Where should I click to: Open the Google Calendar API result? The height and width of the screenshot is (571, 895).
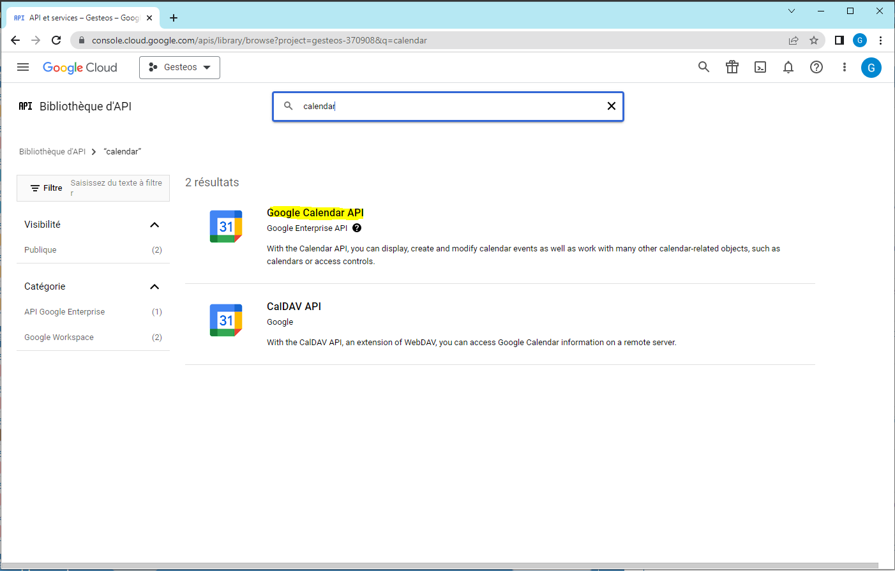tap(315, 212)
